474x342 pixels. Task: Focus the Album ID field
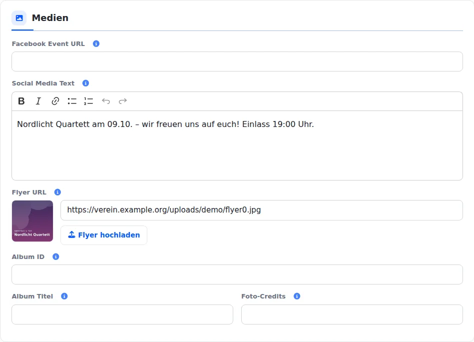click(237, 274)
